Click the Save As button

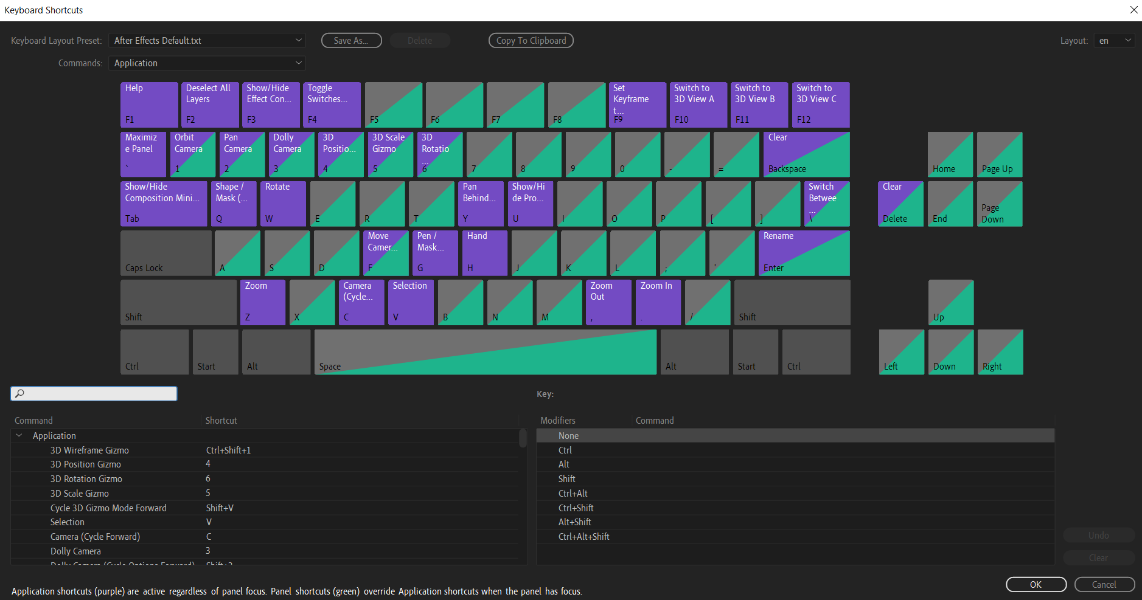click(351, 40)
